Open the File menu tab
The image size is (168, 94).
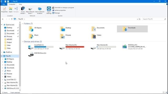click(4, 4)
